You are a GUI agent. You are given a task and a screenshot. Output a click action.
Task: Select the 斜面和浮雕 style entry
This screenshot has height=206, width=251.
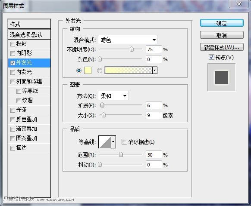pyautogui.click(x=29, y=82)
